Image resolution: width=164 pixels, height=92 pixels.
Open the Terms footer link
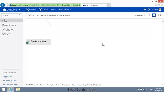[x=42, y=85]
